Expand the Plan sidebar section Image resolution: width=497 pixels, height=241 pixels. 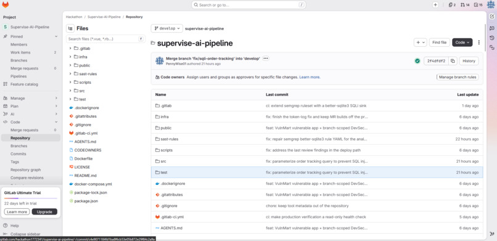coord(56,106)
